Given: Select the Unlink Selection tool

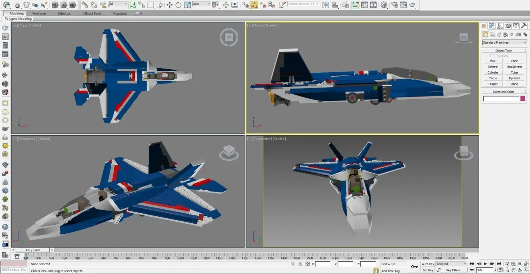Looking at the screenshot, I should (94, 5).
